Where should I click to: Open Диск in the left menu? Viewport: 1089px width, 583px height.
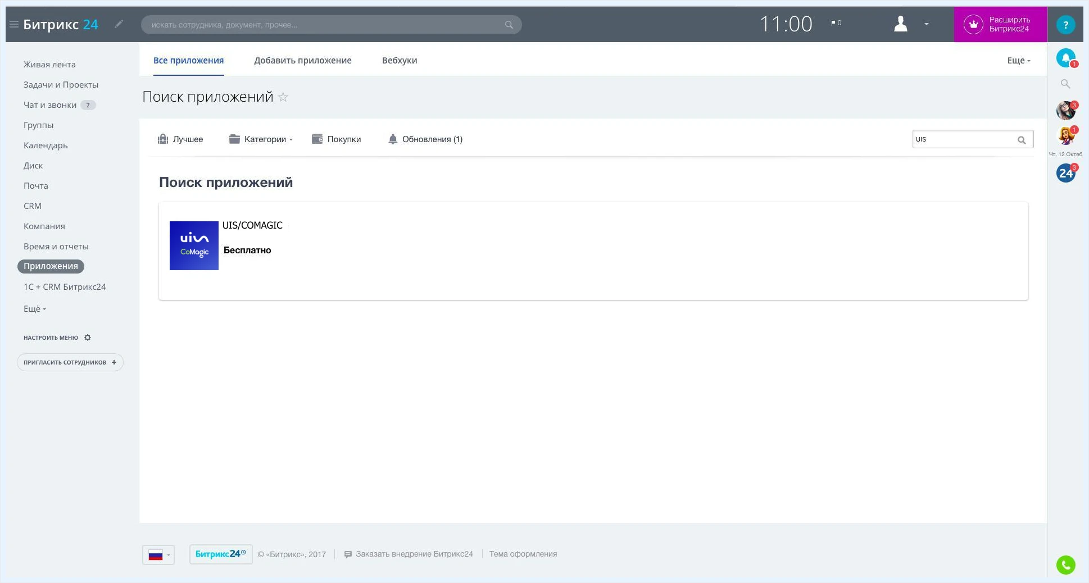(33, 166)
